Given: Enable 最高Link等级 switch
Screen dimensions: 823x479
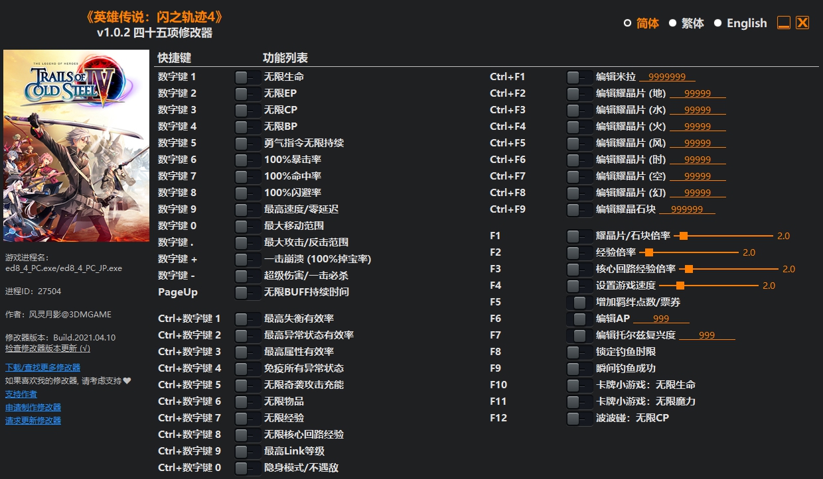Looking at the screenshot, I should pyautogui.click(x=248, y=451).
